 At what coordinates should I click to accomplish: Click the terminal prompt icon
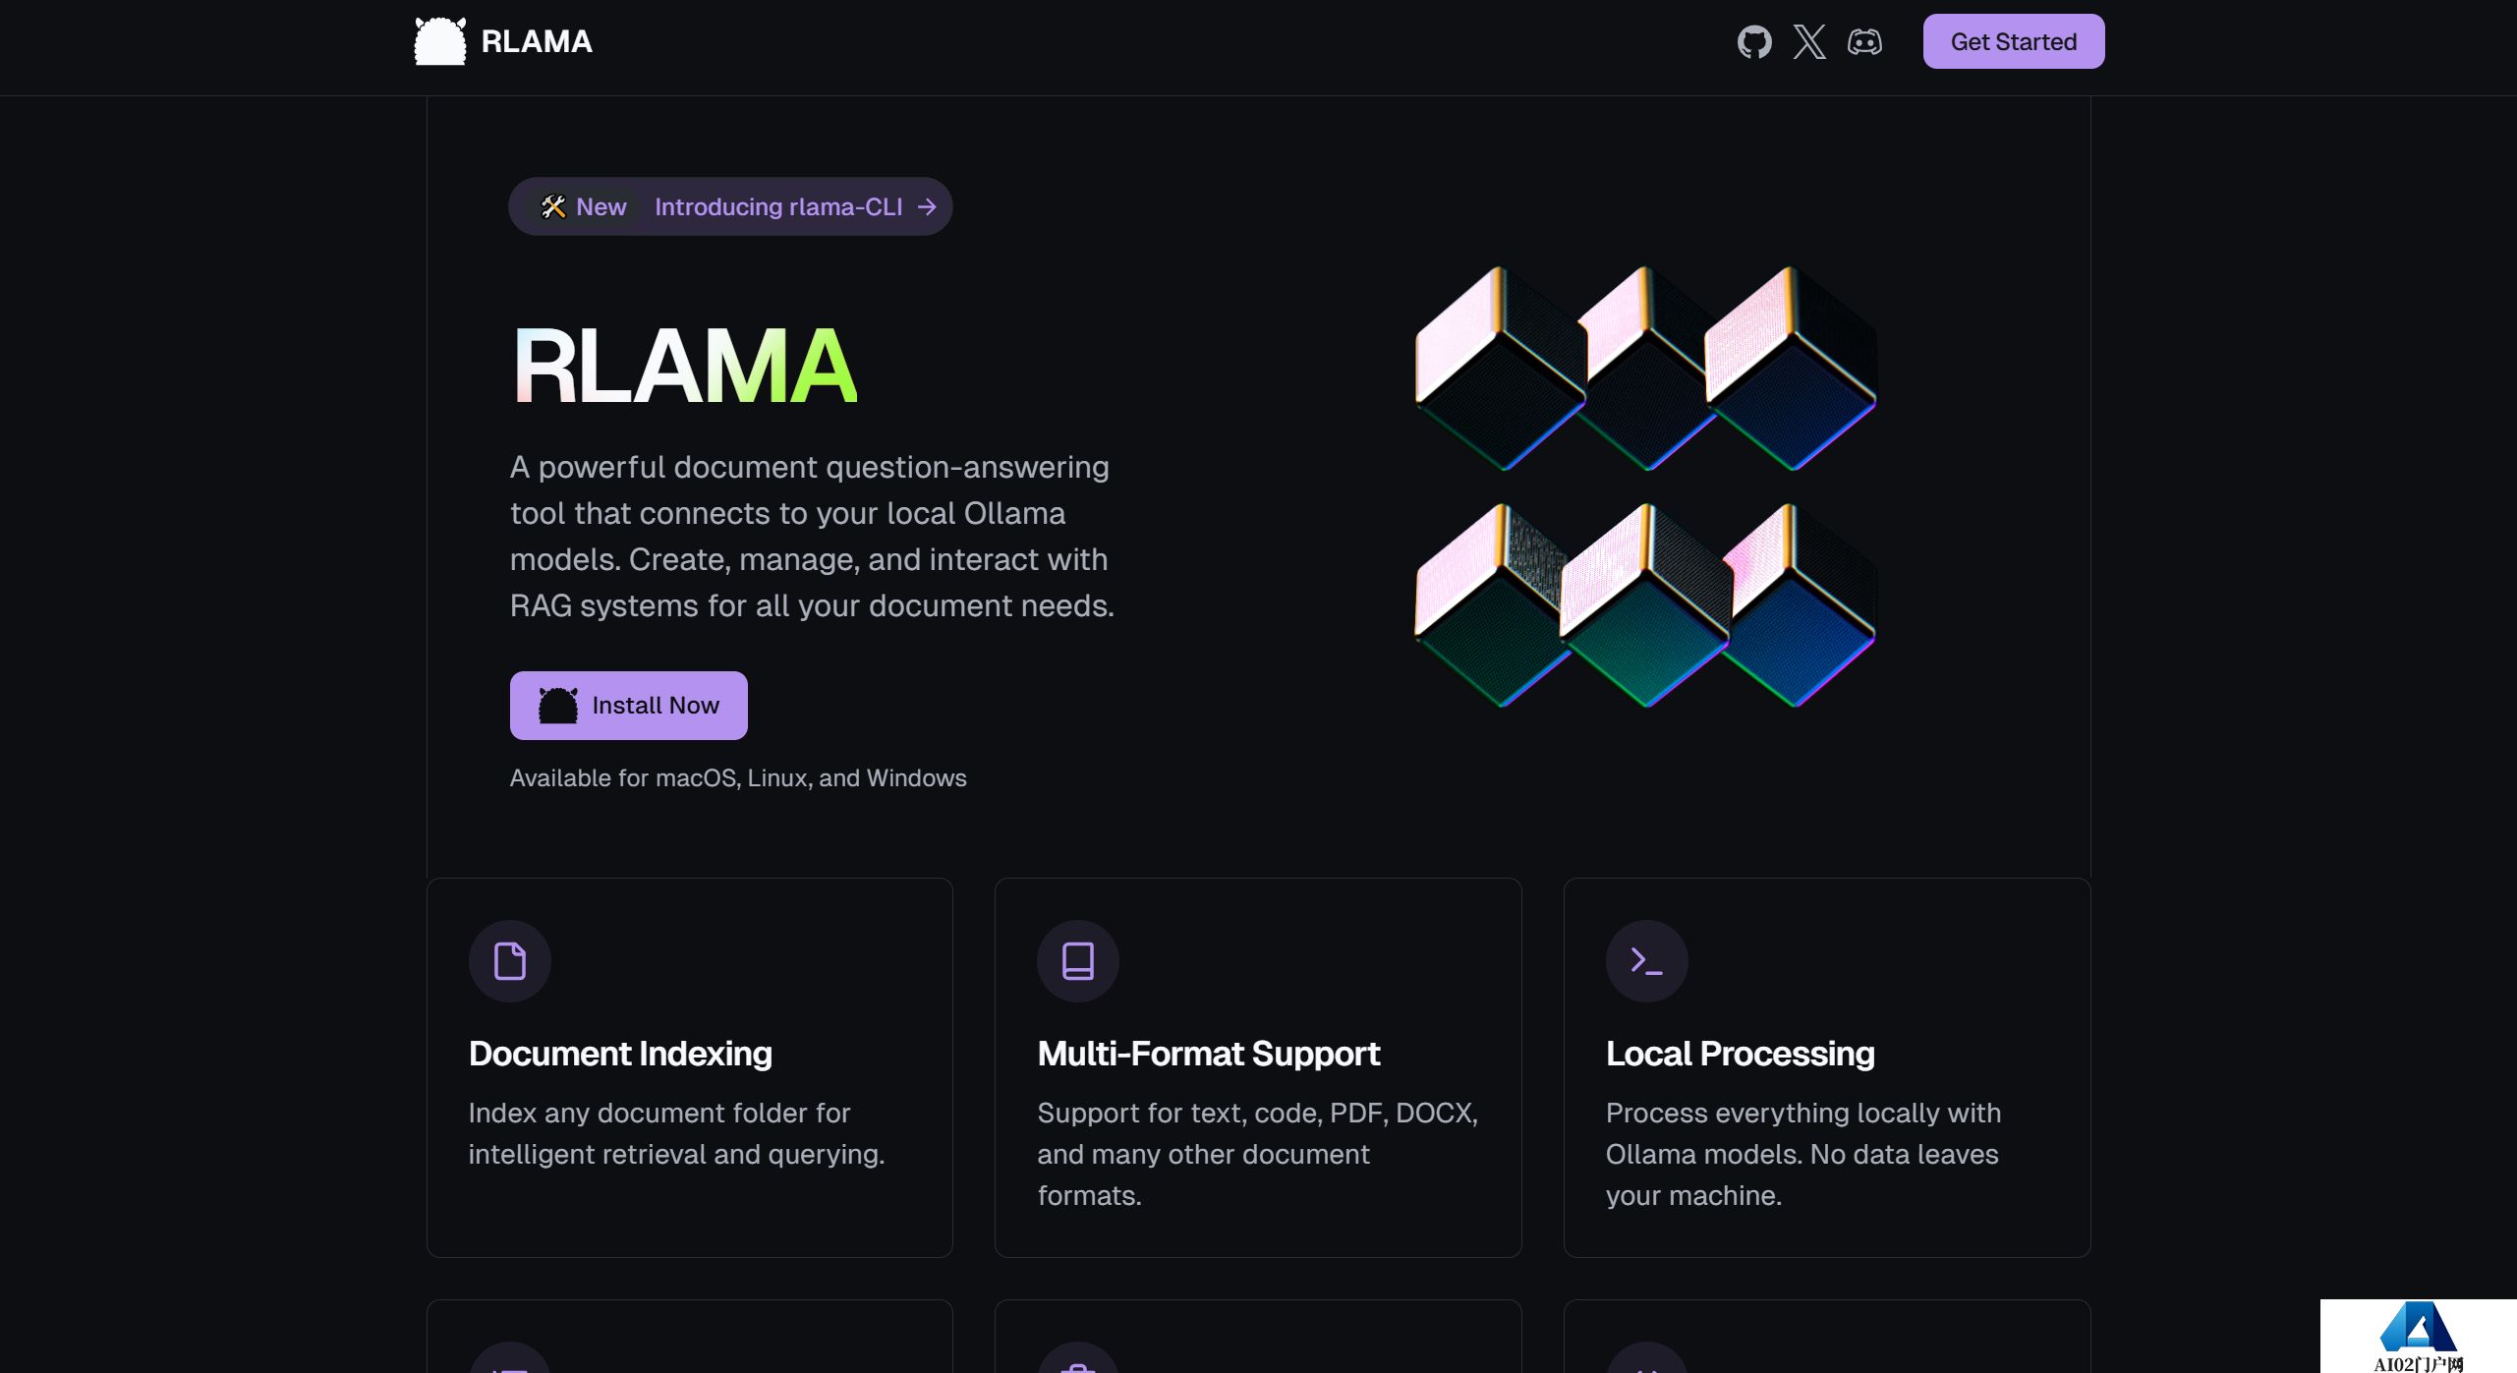pos(1646,960)
